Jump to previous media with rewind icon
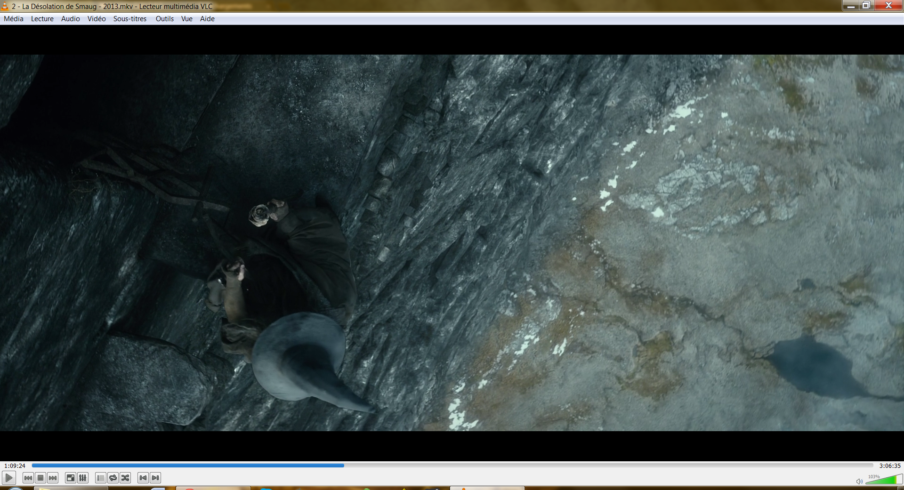 [28, 478]
